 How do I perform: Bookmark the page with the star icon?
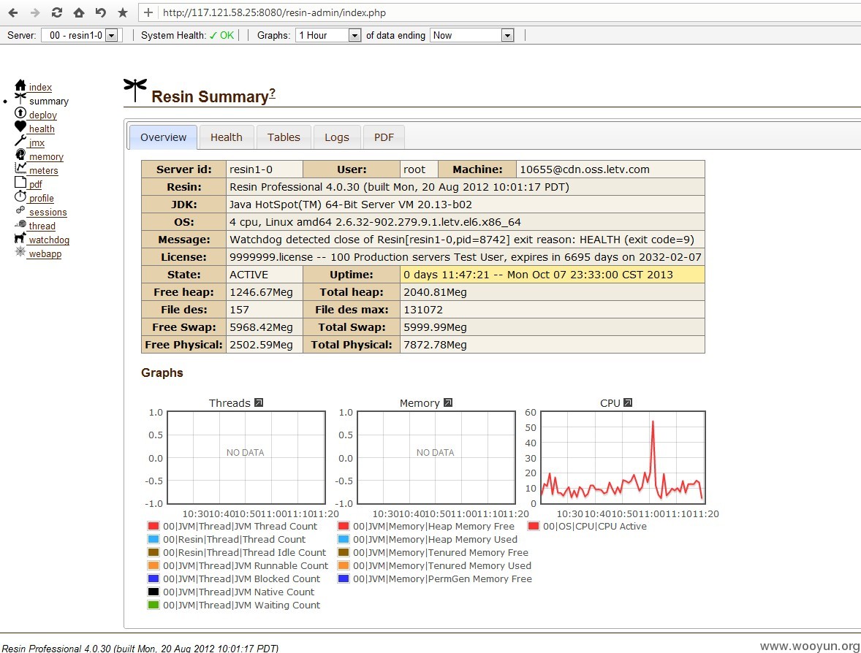click(x=123, y=12)
